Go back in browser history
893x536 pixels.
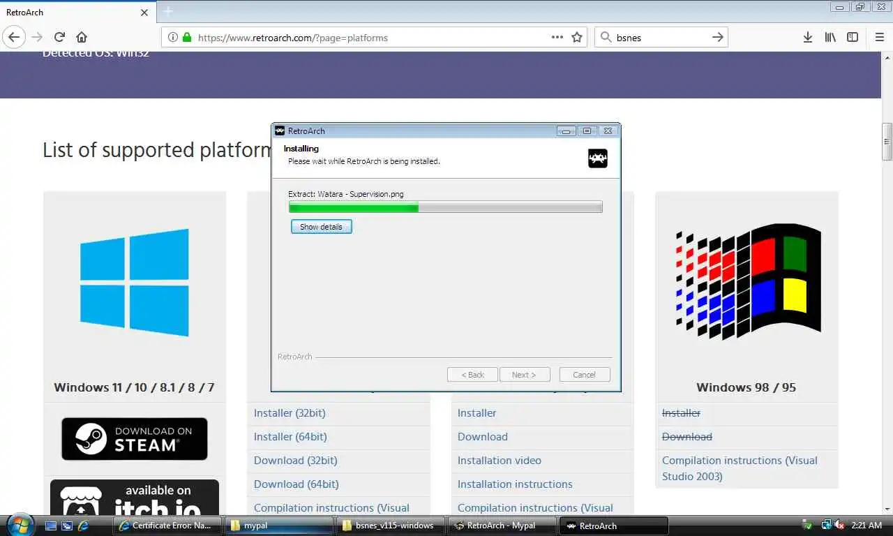pyautogui.click(x=14, y=37)
